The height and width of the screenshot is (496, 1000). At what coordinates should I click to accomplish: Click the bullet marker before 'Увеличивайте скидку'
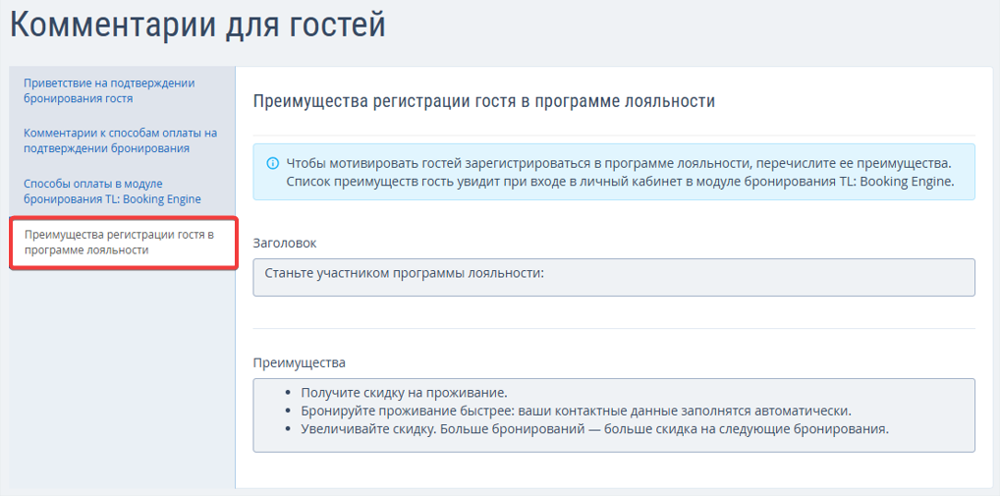coord(286,430)
